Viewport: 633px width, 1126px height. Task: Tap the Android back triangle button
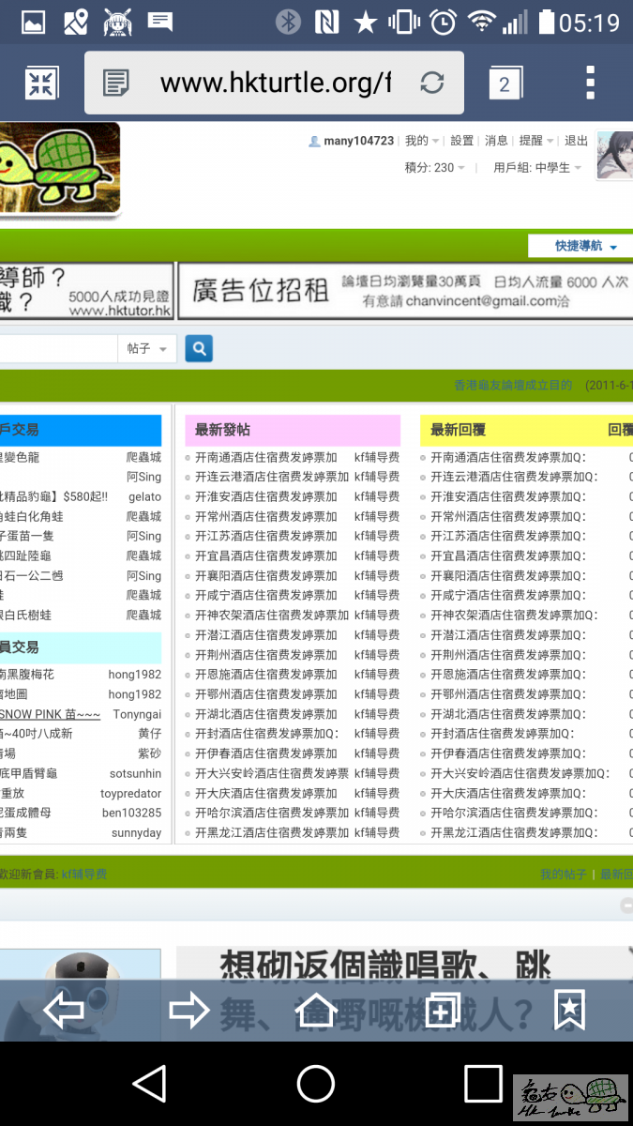(150, 1083)
